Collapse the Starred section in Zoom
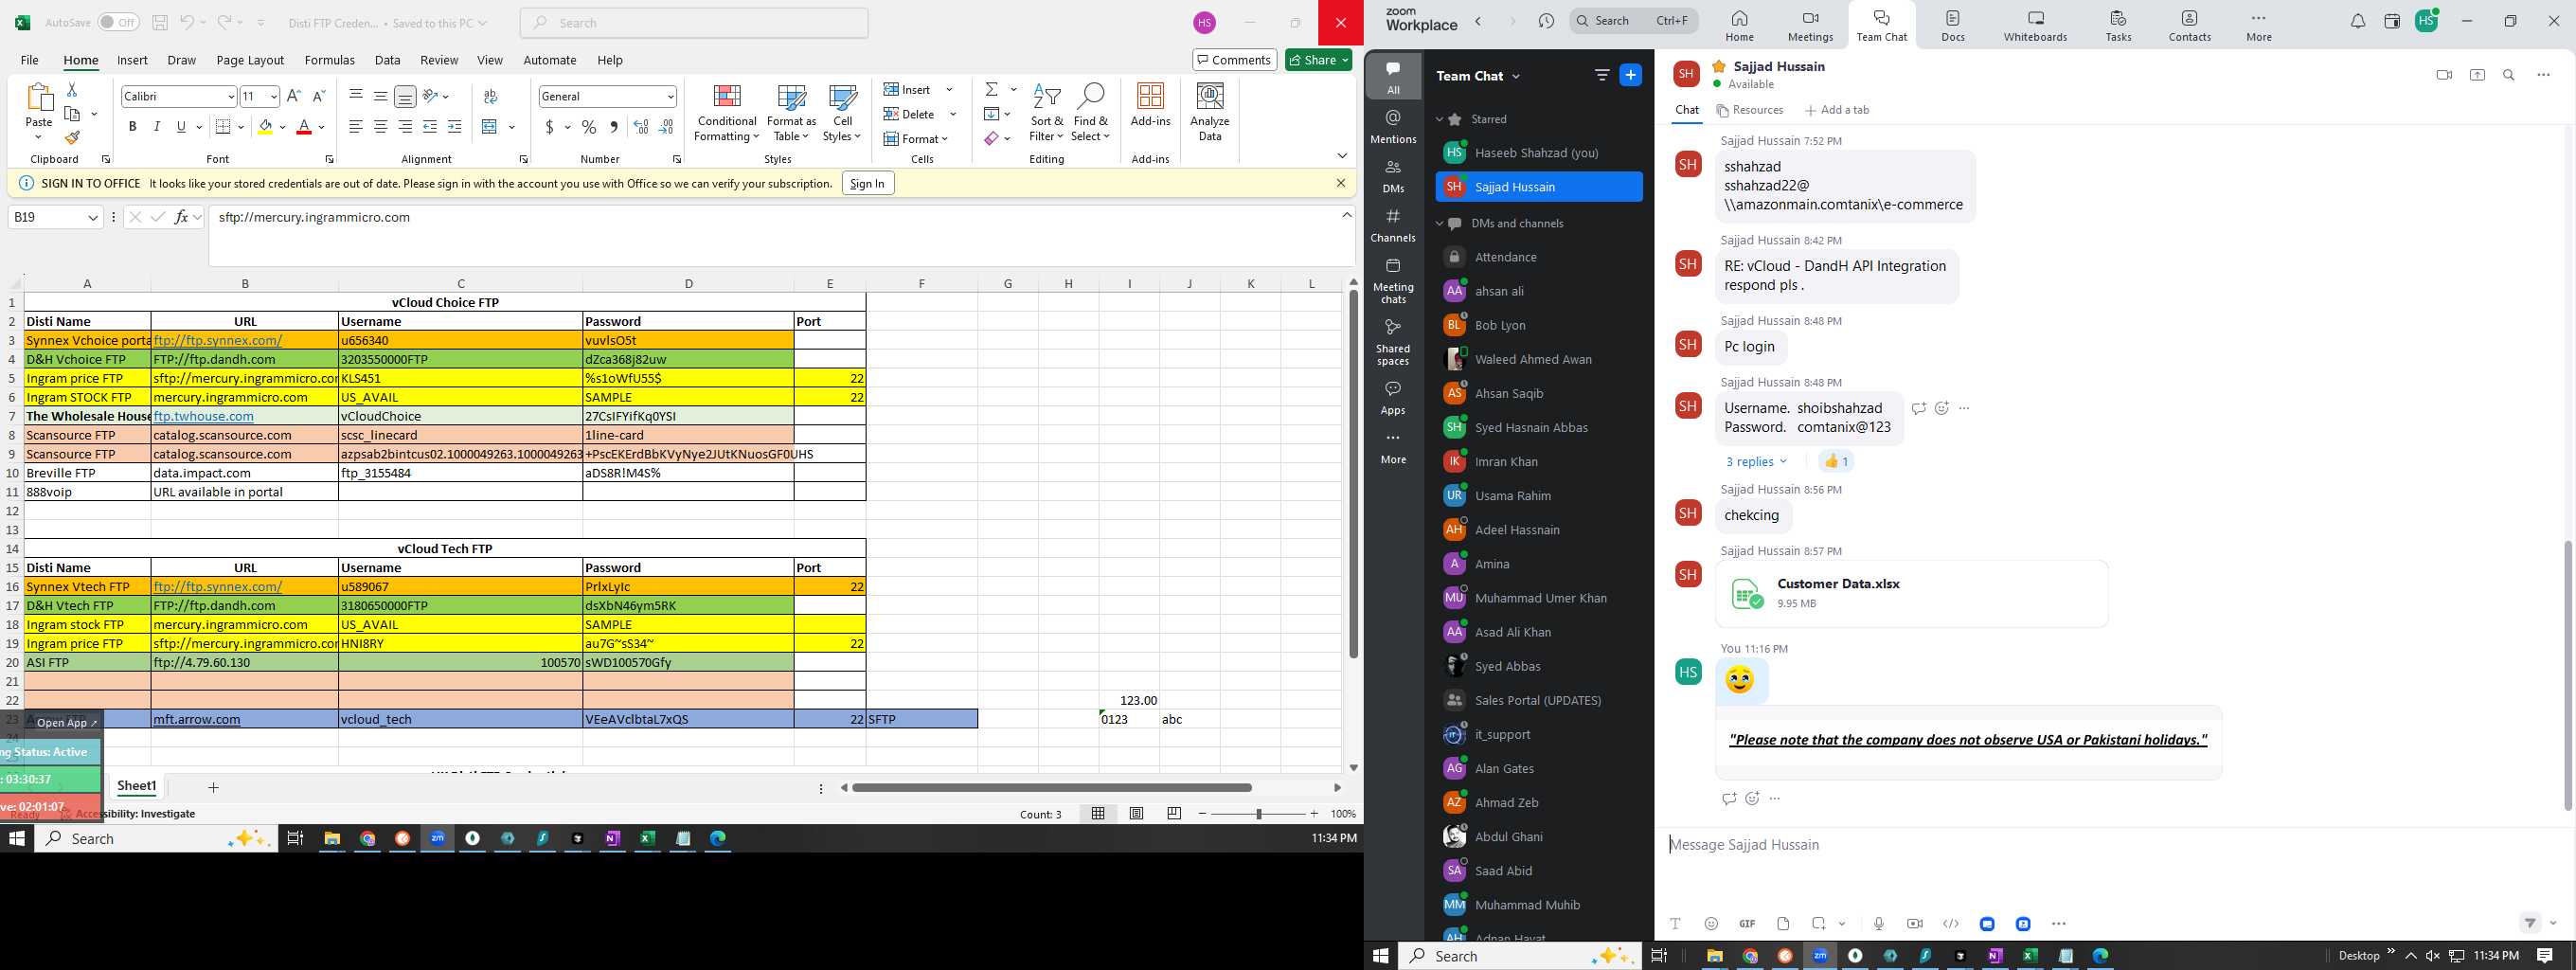The width and height of the screenshot is (2576, 970). click(x=1439, y=119)
